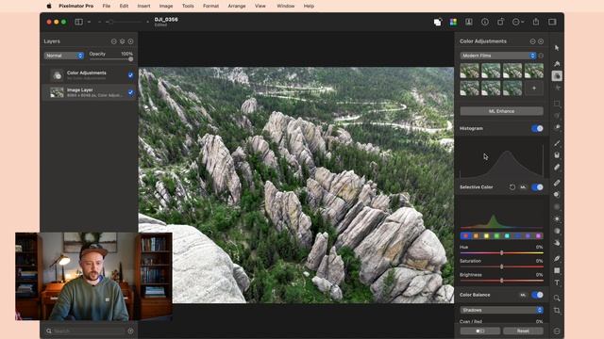Select the Smudge finger tool
Screen dimensions: 604x339
pyautogui.click(x=557, y=243)
